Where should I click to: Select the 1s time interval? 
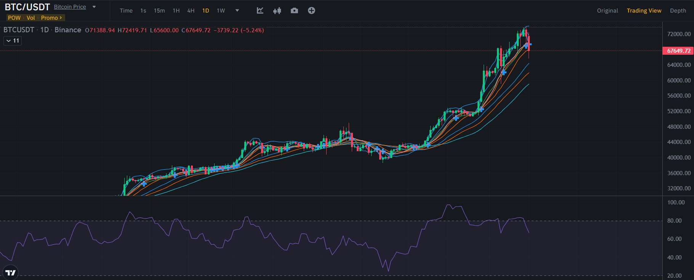pyautogui.click(x=143, y=11)
